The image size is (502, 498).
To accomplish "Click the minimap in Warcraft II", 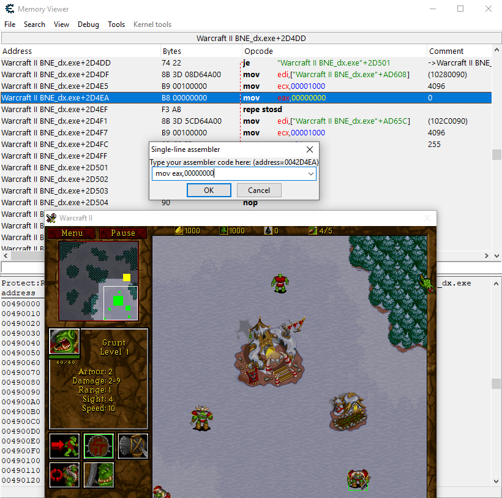I will 99,281.
